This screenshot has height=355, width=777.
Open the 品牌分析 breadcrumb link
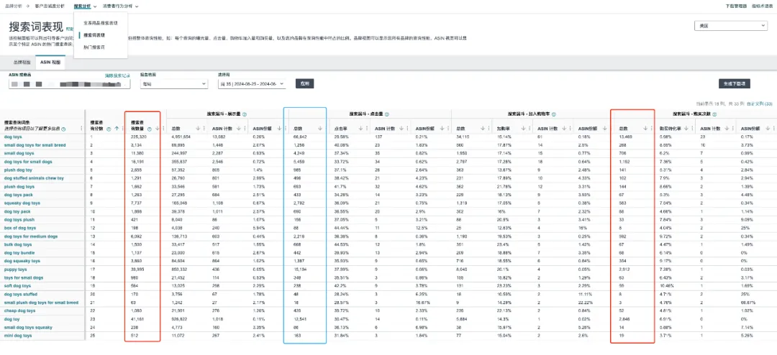pos(13,6)
